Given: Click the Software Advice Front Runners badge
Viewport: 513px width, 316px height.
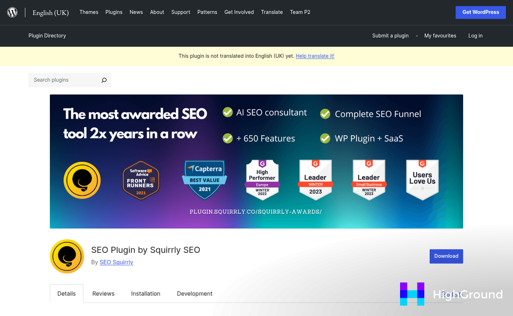Looking at the screenshot, I should coord(141,180).
